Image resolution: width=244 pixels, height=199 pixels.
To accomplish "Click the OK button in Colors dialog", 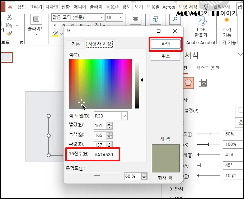I will pos(165,44).
